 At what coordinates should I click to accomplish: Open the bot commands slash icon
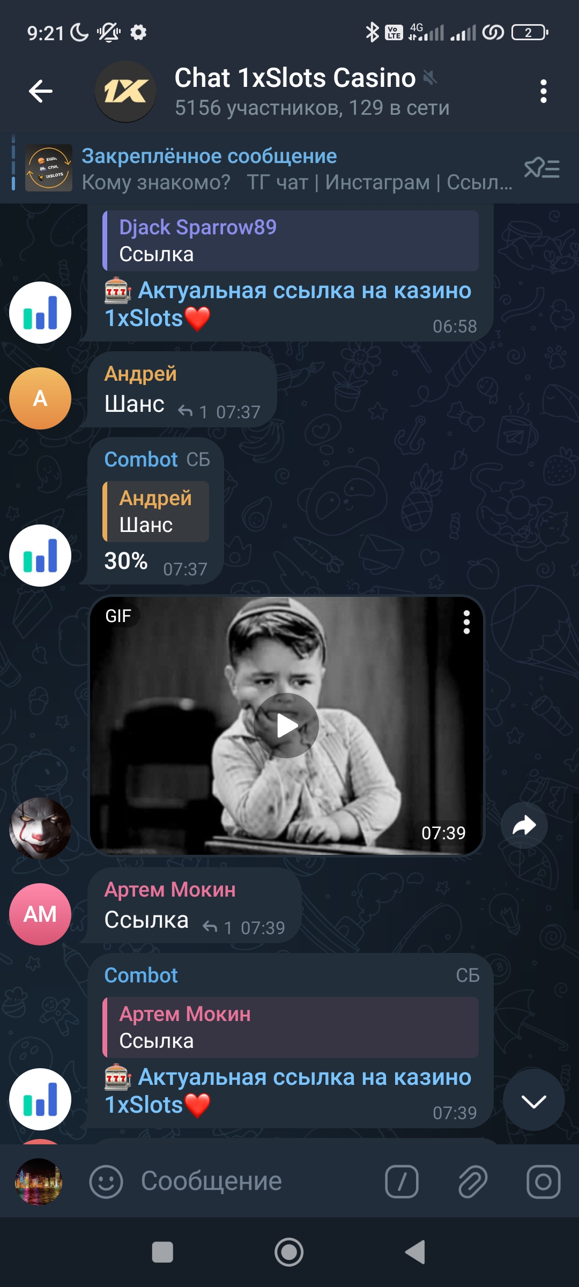point(402,1182)
